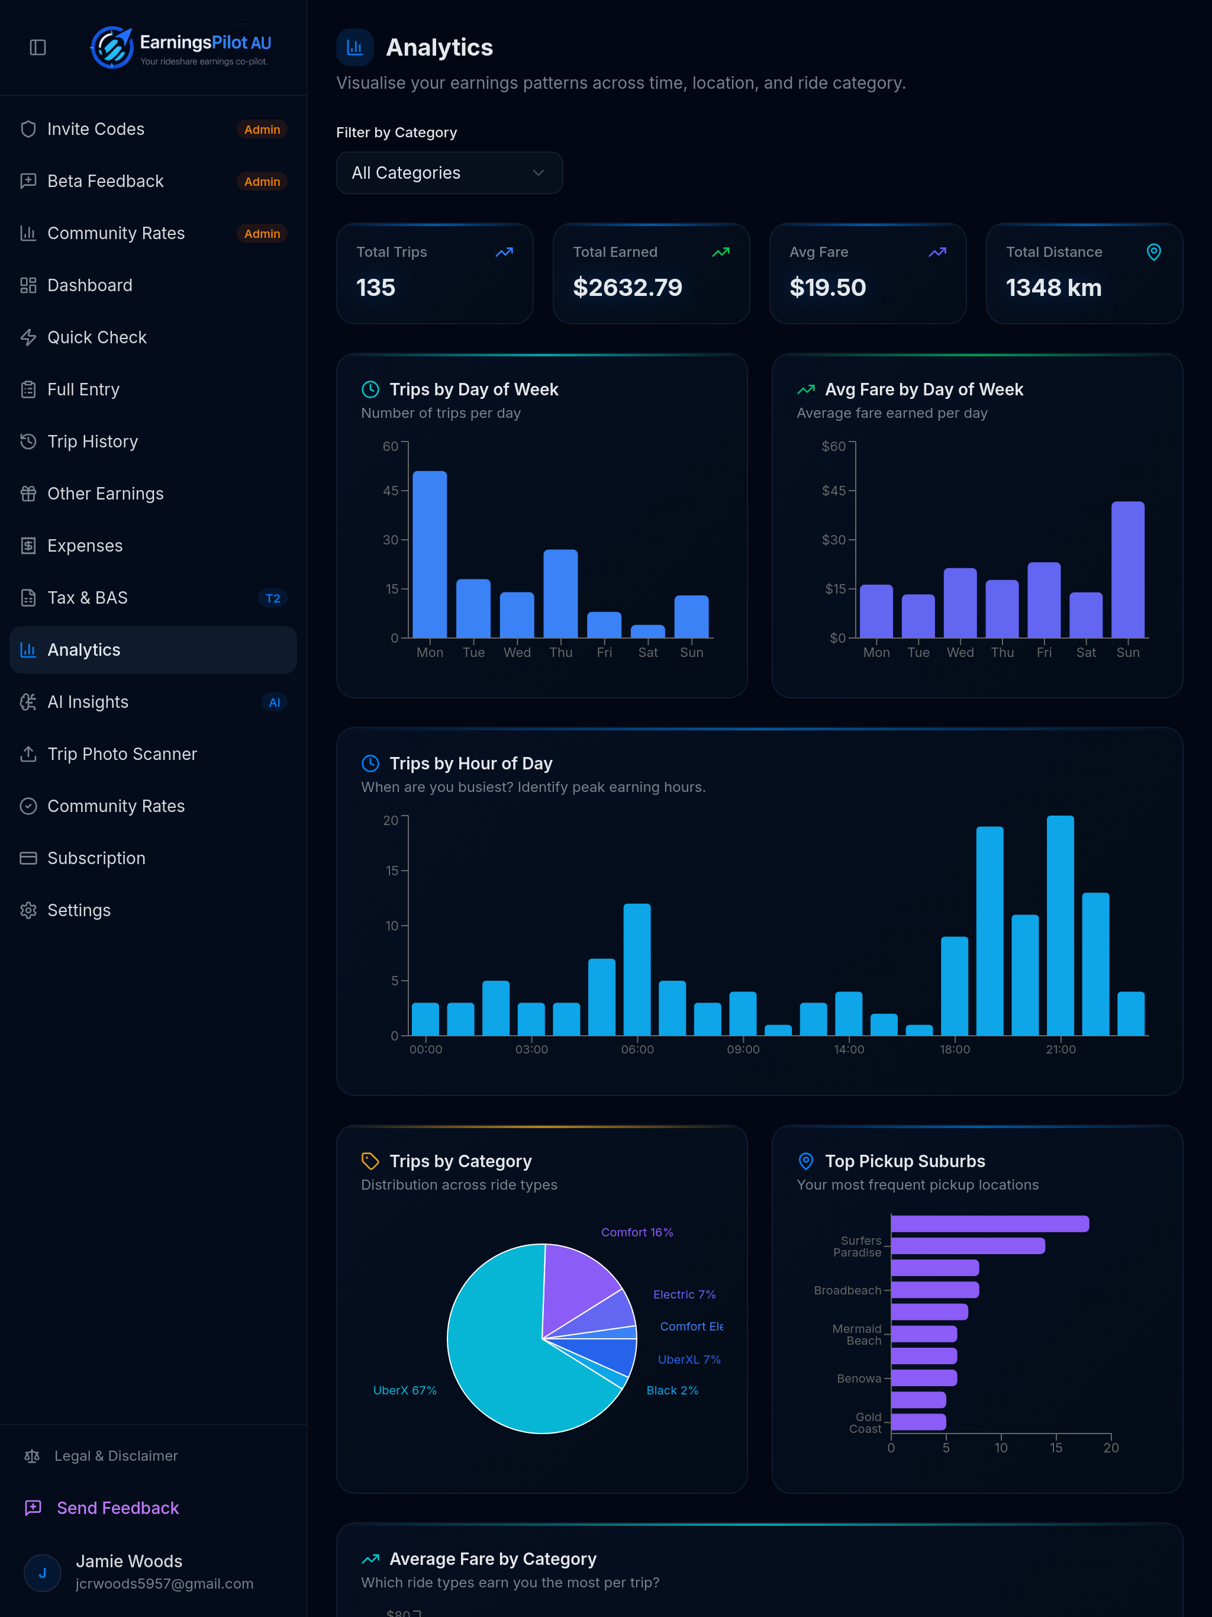Open the Expenses page
The width and height of the screenshot is (1212, 1617).
click(153, 545)
